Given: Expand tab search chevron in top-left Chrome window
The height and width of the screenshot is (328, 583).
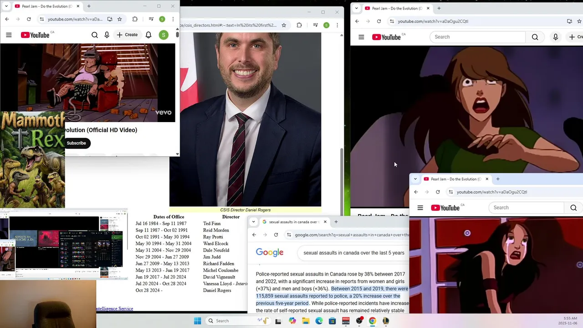Looking at the screenshot, I should coord(6,6).
